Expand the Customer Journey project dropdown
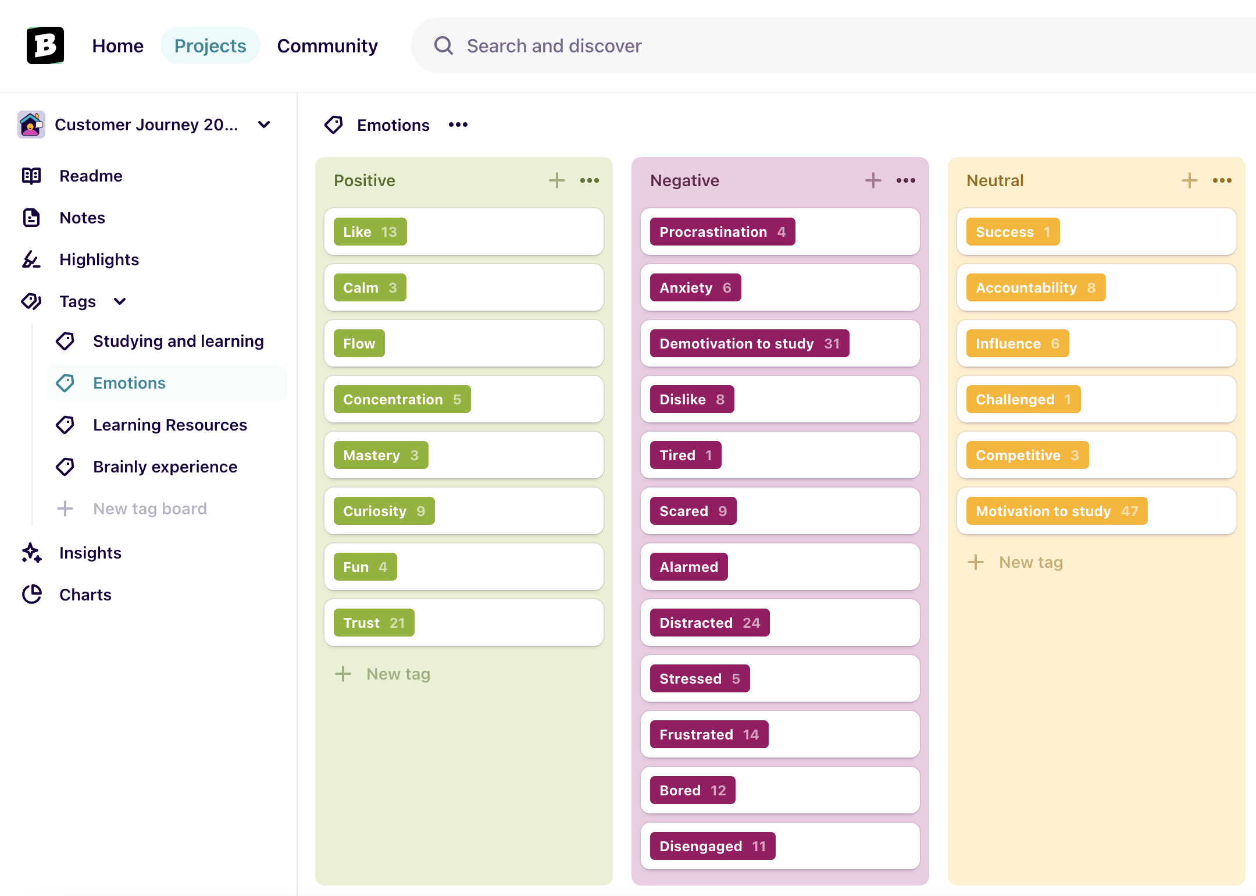The image size is (1256, 896). coord(264,125)
